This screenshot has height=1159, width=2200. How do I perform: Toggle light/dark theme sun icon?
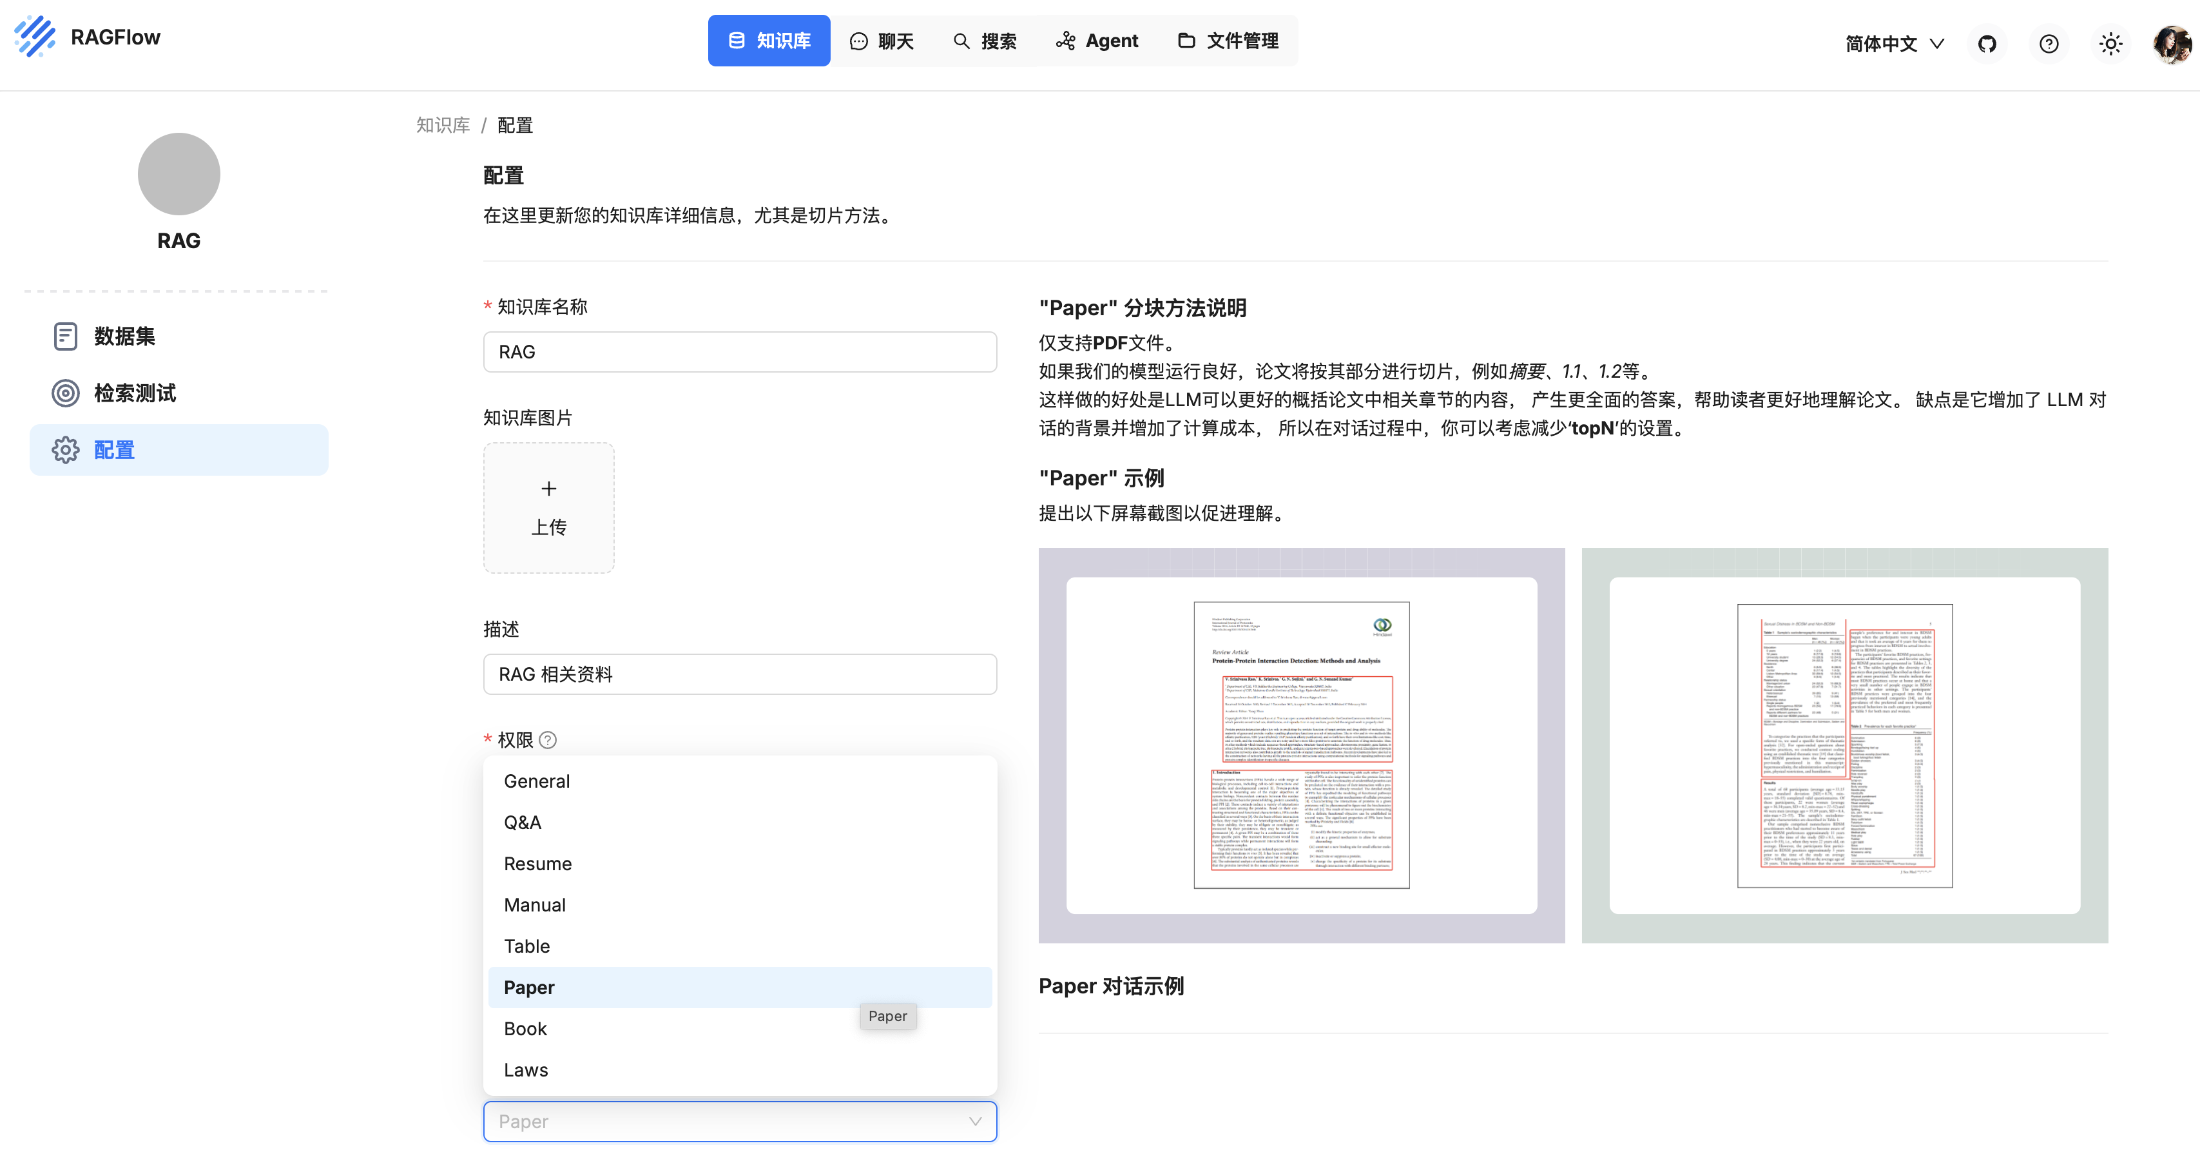click(2110, 44)
